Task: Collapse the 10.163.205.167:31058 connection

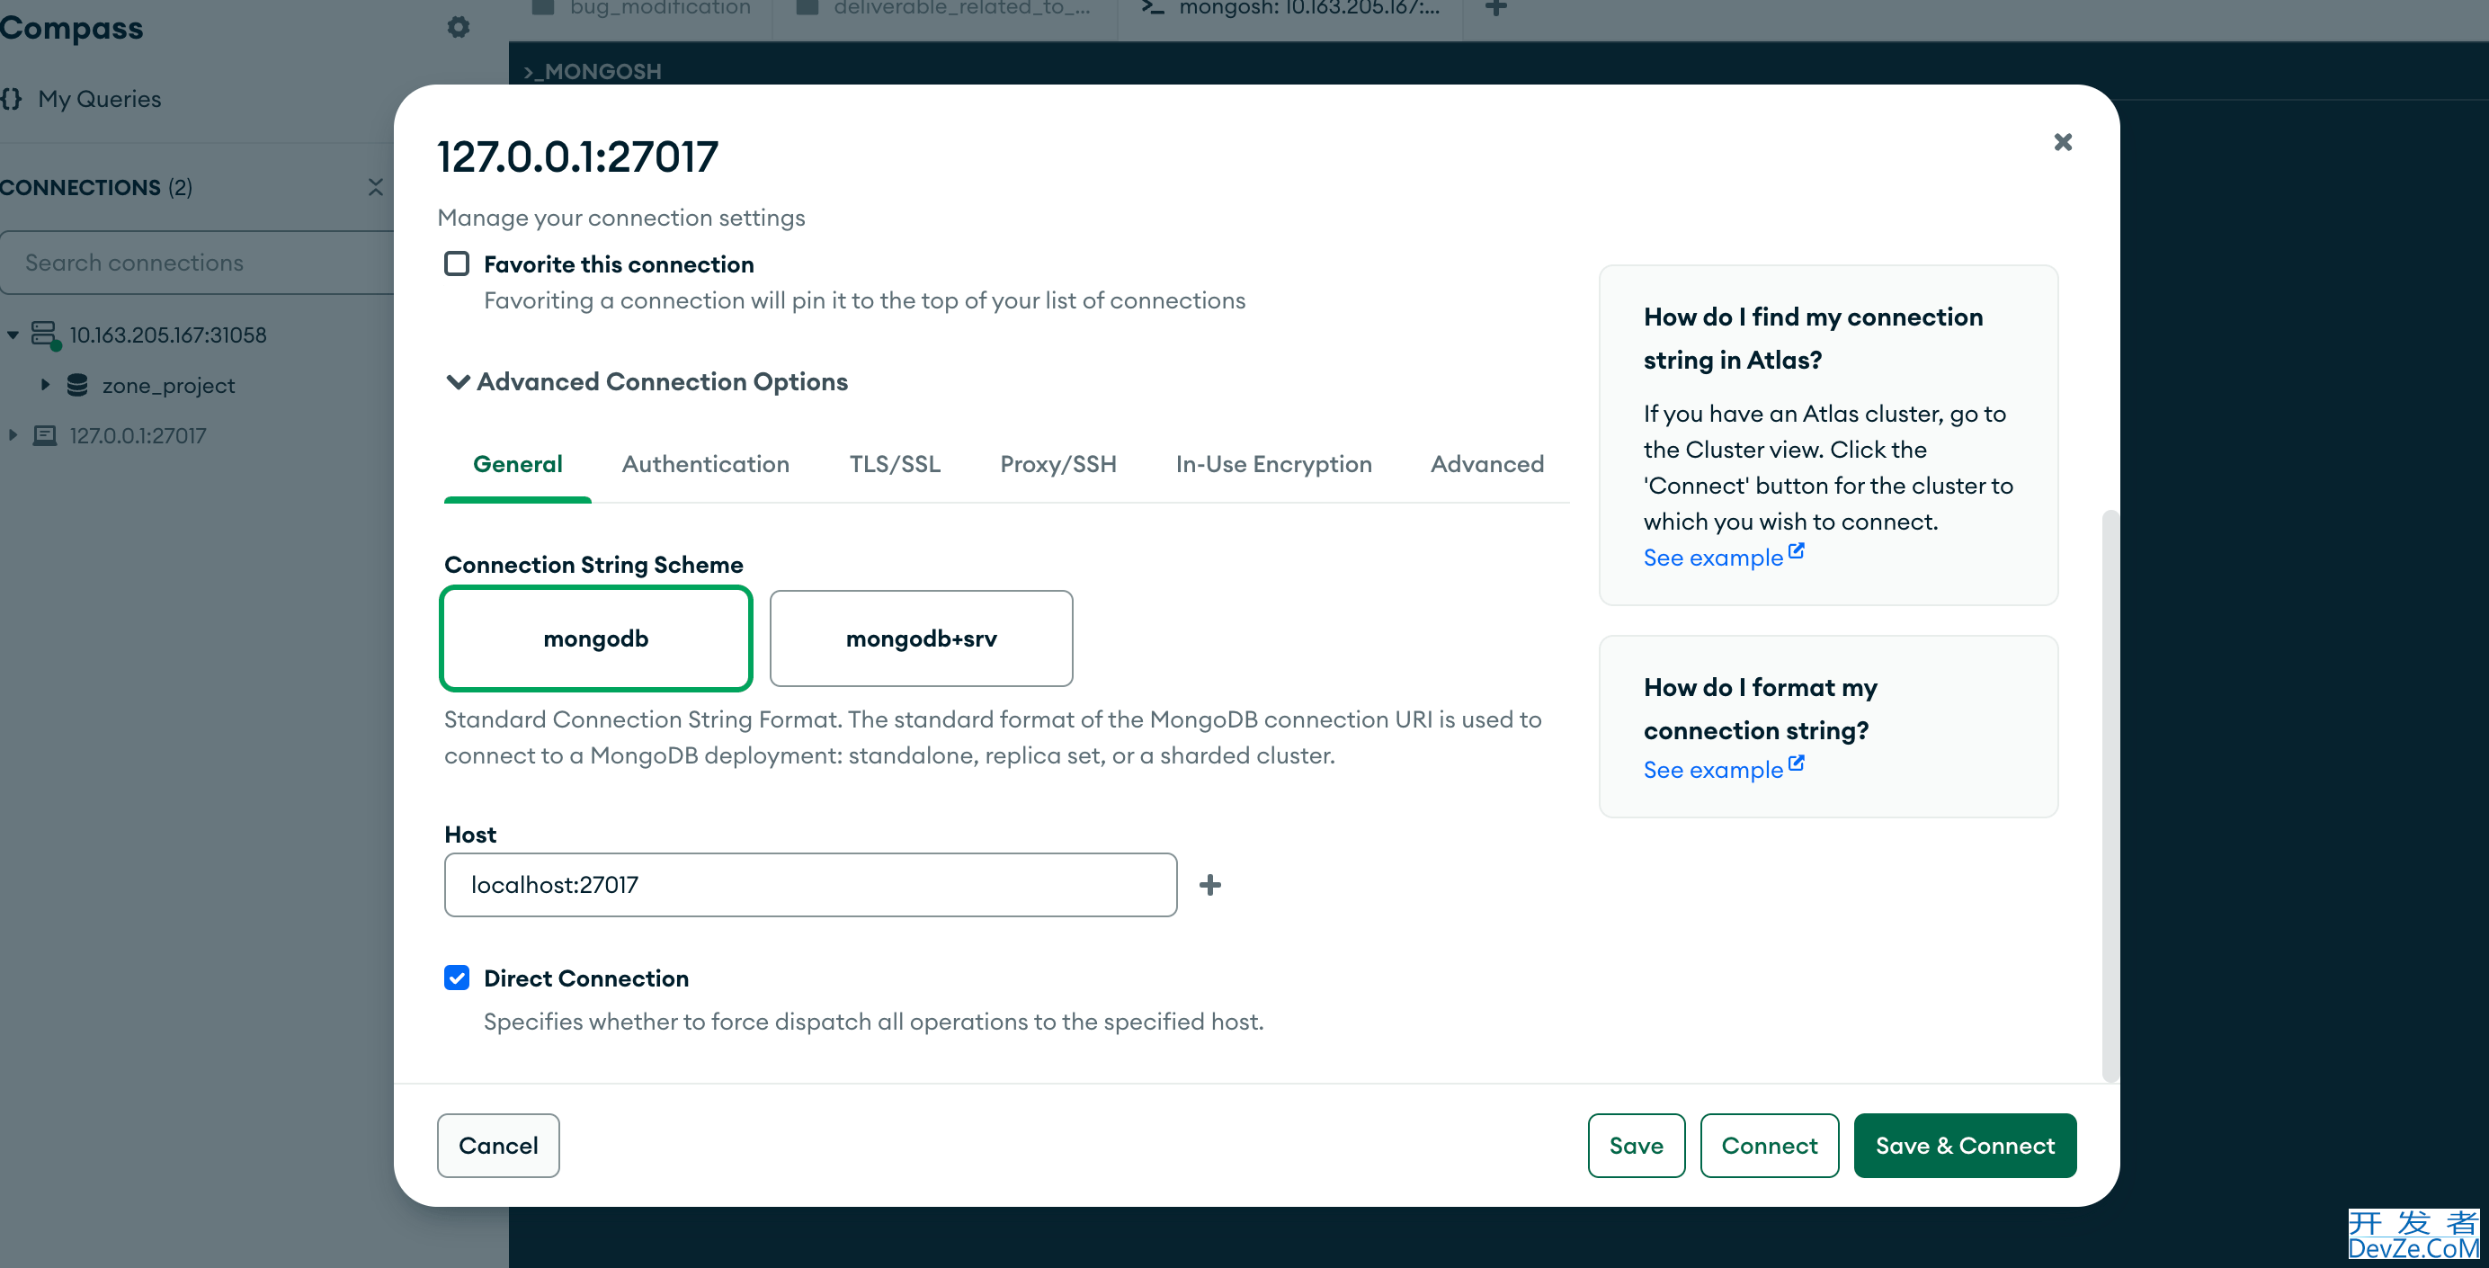Action: (x=13, y=335)
